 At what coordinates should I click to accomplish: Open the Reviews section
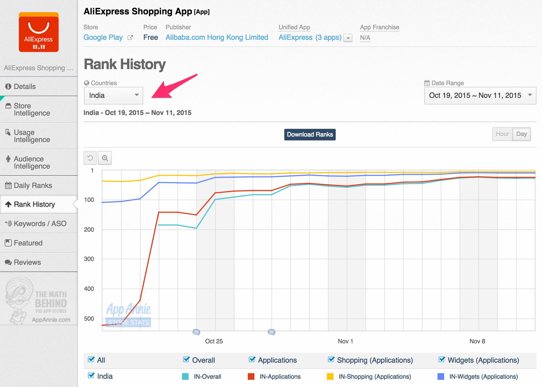pos(39,262)
